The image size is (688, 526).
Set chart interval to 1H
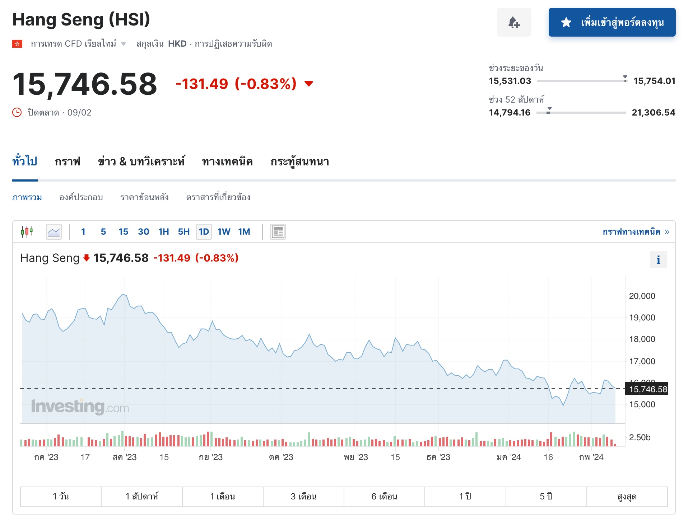click(x=164, y=232)
